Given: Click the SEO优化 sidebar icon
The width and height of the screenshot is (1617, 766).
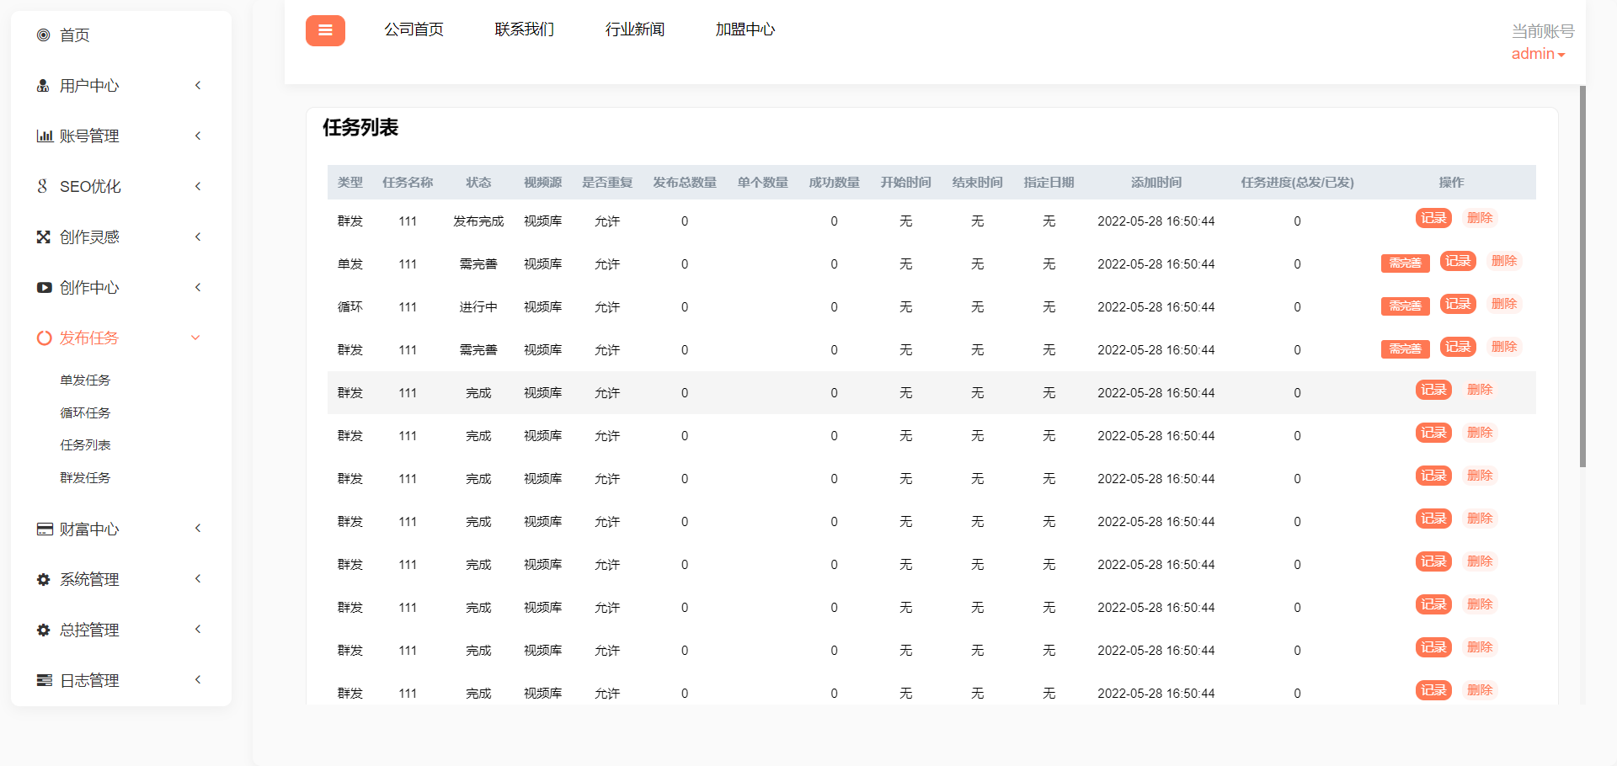Looking at the screenshot, I should tap(43, 186).
